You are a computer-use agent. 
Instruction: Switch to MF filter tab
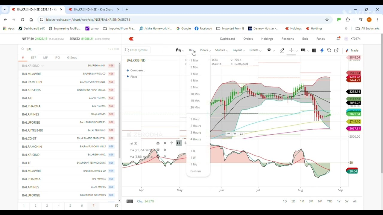click(45, 58)
